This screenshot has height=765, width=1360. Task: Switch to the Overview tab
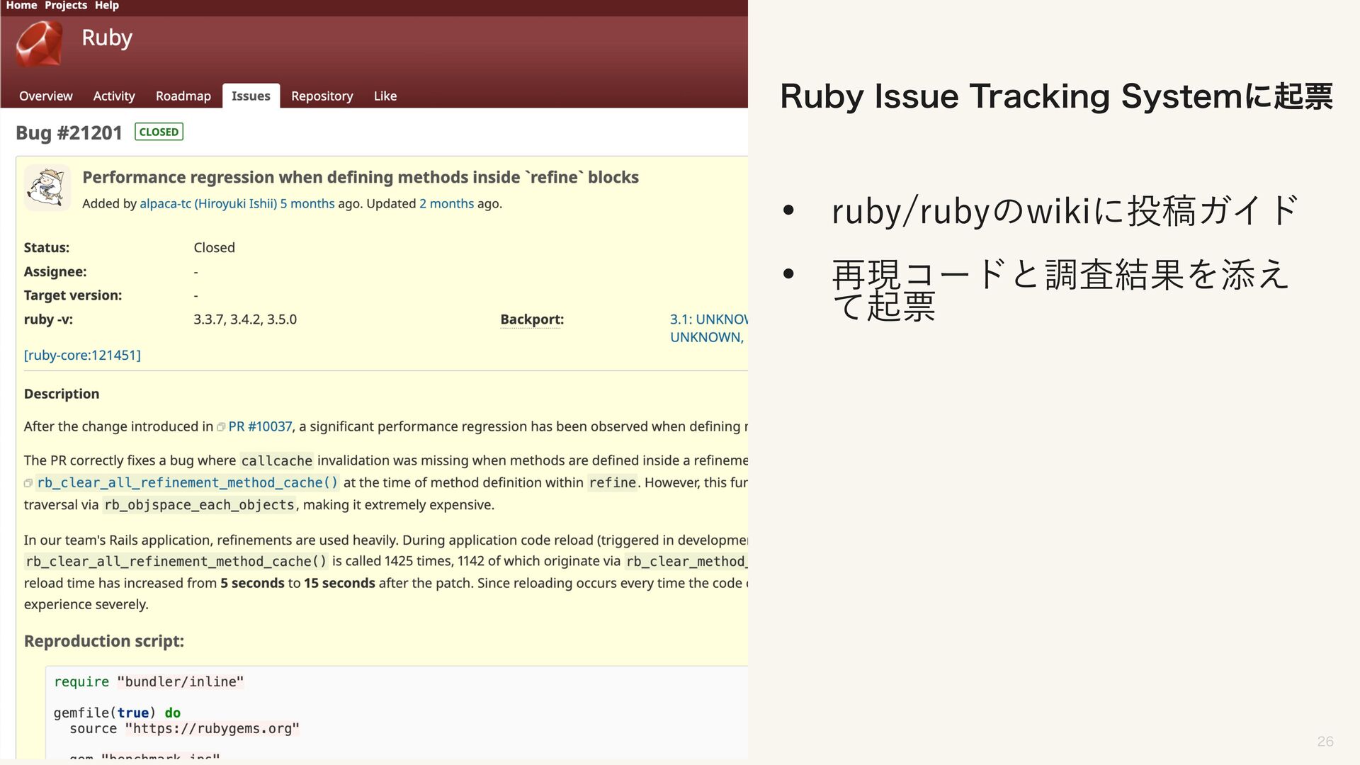click(45, 96)
